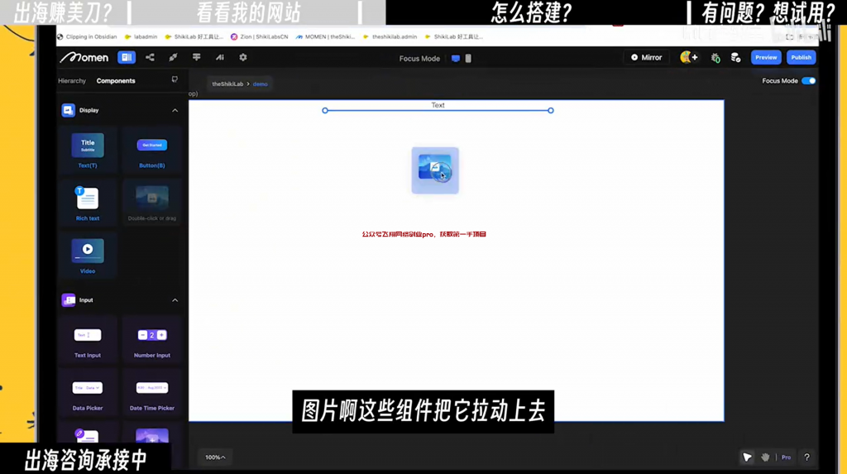The width and height of the screenshot is (847, 474).
Task: Open the labadmin bookmark
Action: tap(141, 36)
